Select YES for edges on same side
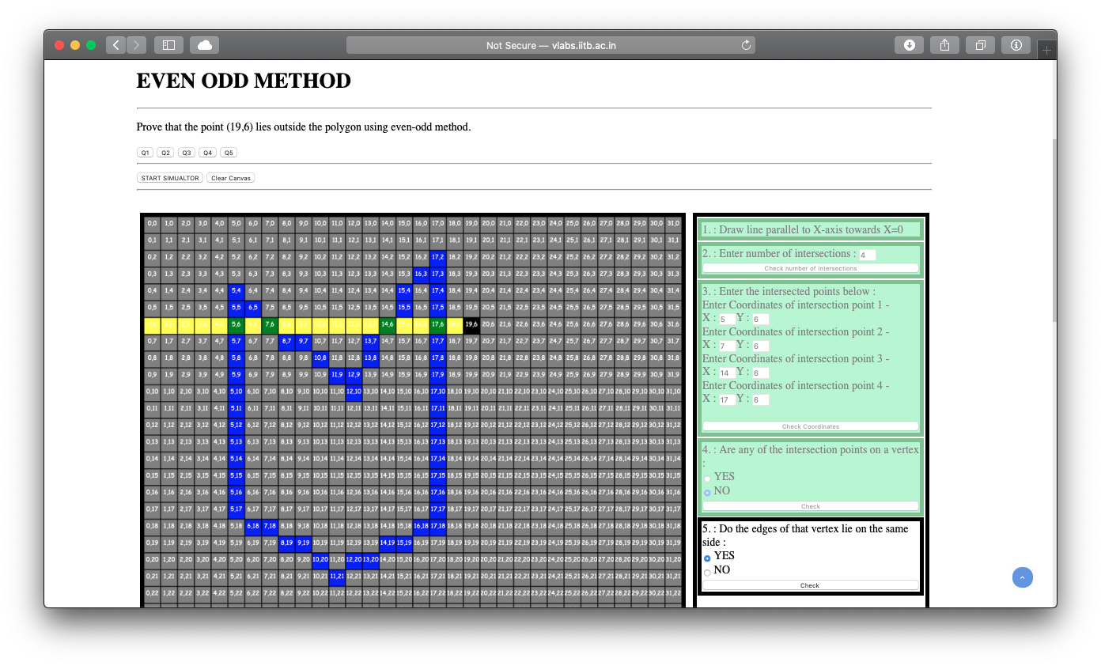Image resolution: width=1101 pixels, height=666 pixels. pyautogui.click(x=707, y=558)
